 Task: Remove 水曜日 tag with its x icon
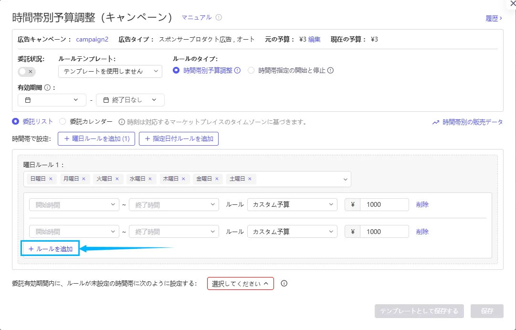[150, 179]
